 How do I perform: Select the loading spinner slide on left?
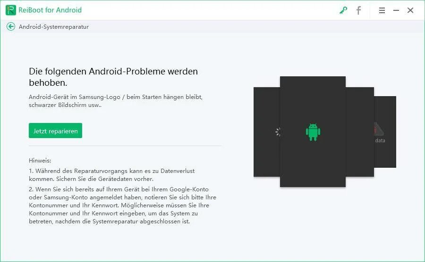click(x=267, y=132)
